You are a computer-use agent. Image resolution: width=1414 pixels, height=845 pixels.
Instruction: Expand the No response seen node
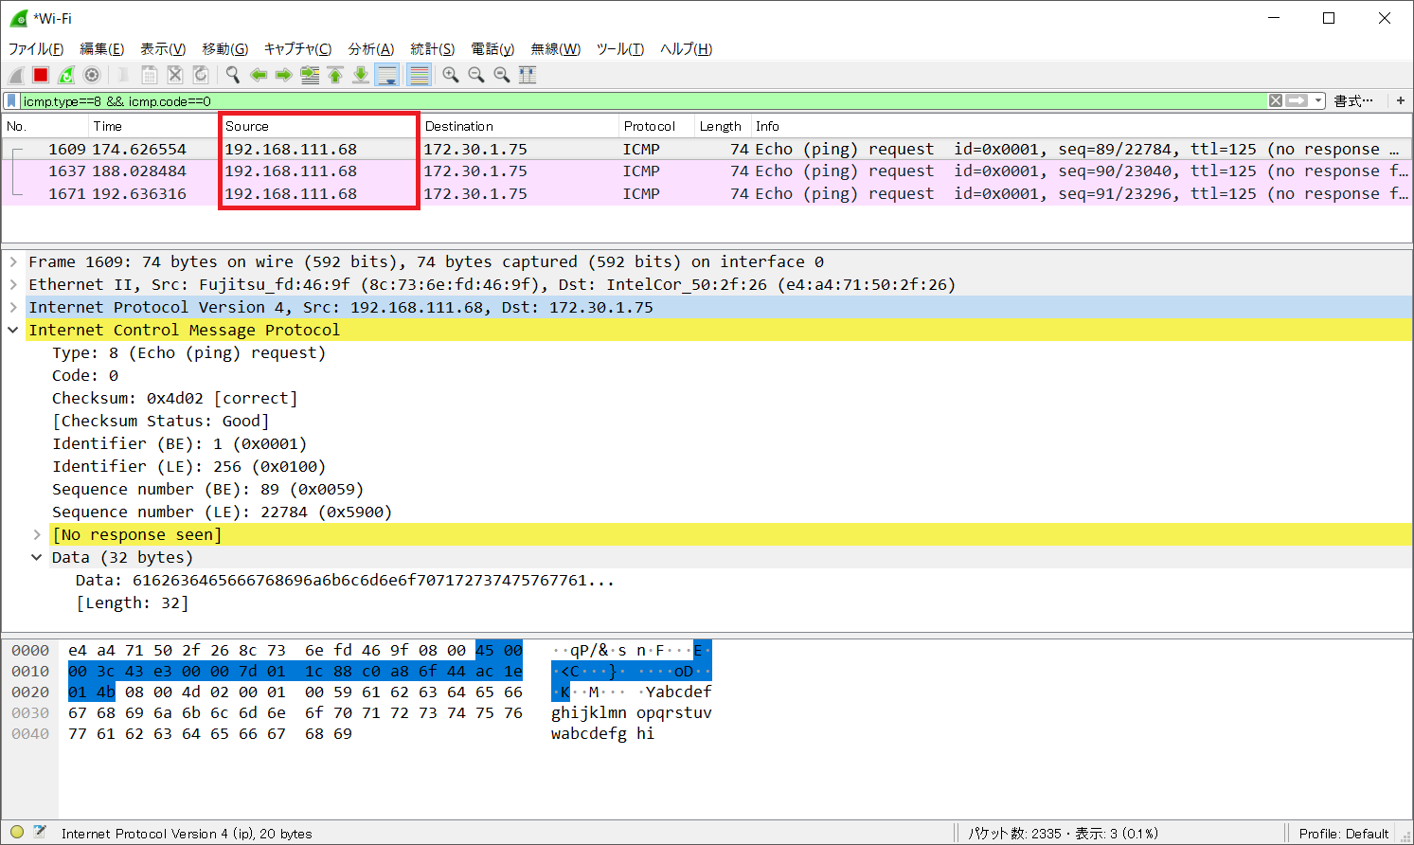(x=37, y=534)
